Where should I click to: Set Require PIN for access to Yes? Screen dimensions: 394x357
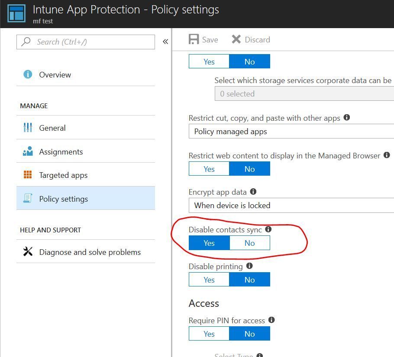tap(209, 334)
